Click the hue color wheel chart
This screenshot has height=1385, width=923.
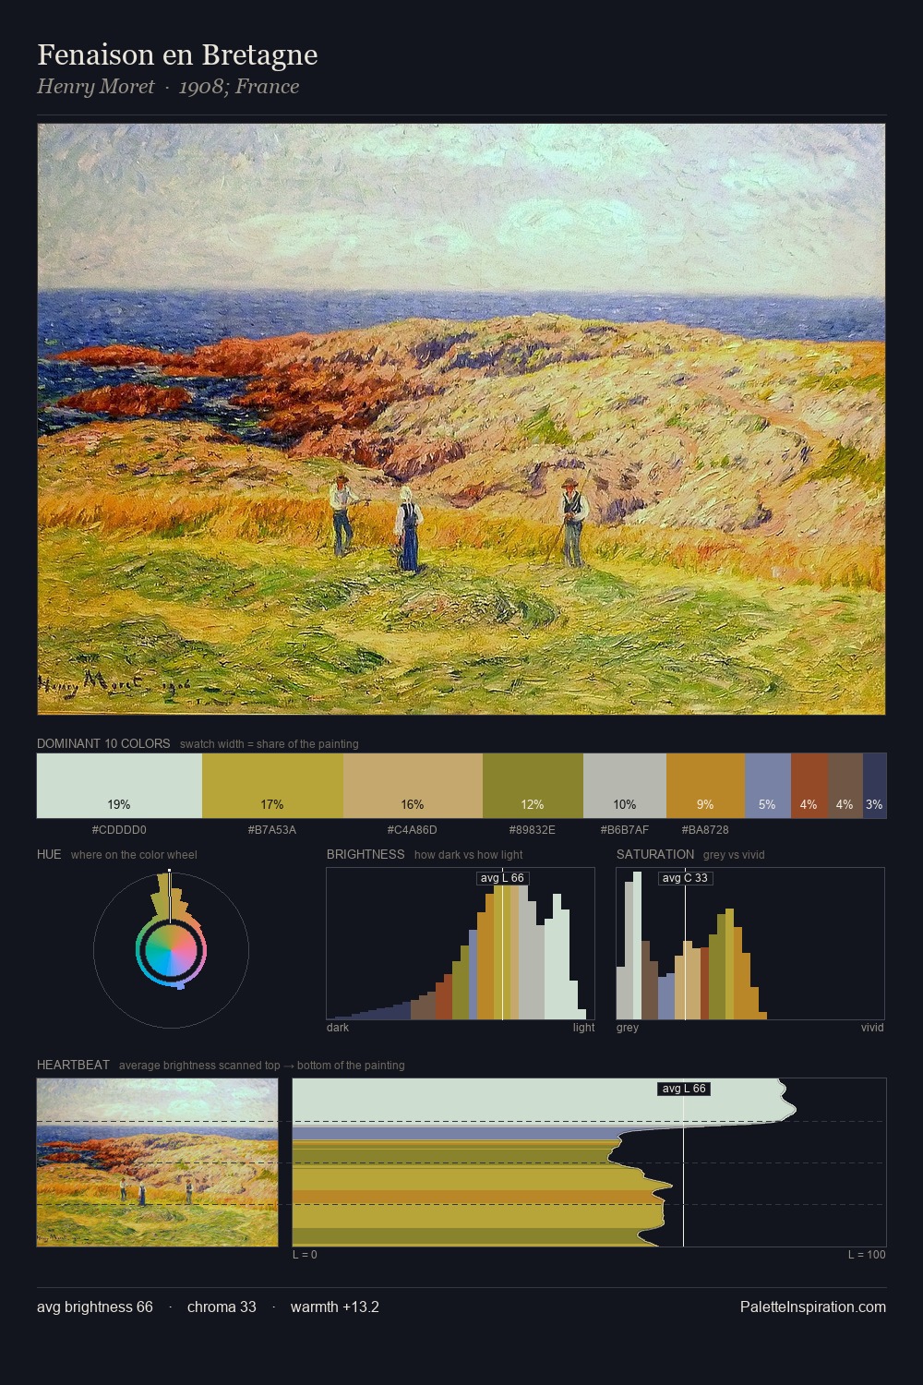coord(171,950)
